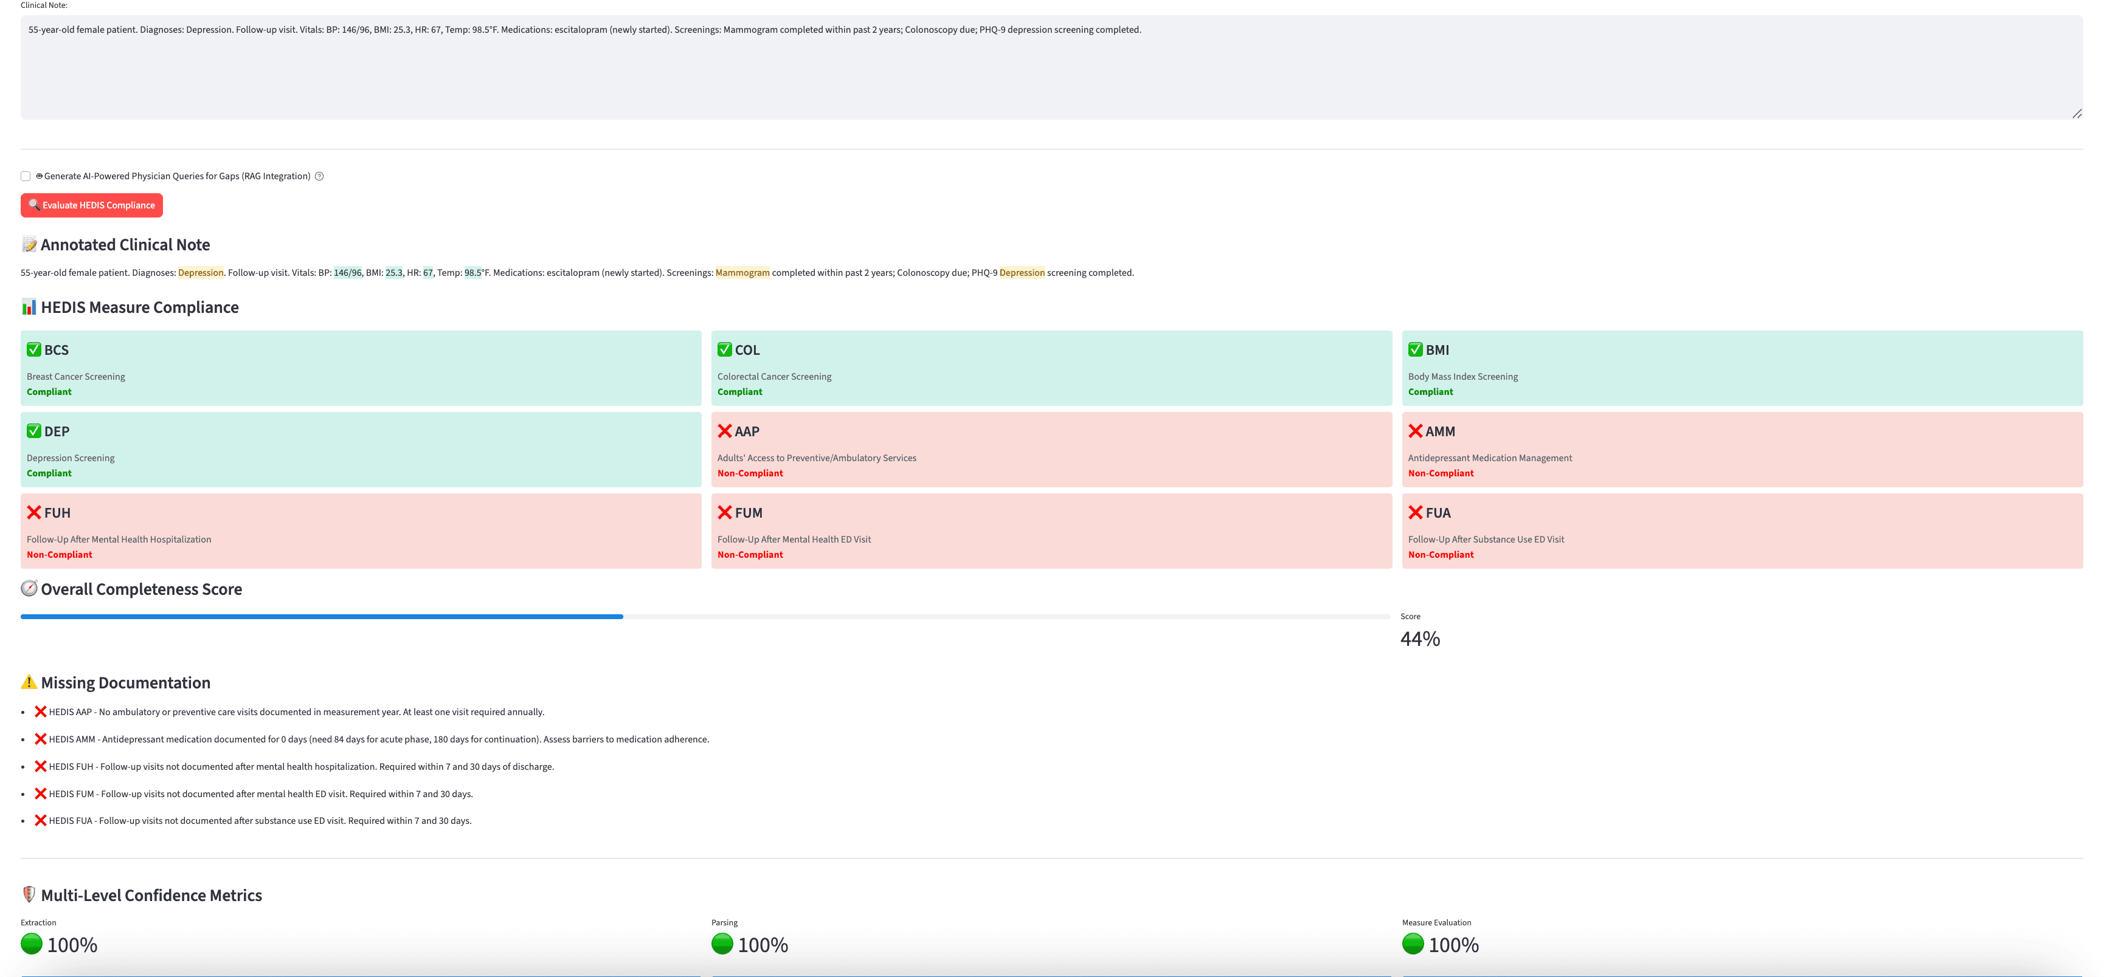The image size is (2104, 977).
Task: Click the green Measure Evaluation confidence indicator
Action: [1412, 944]
